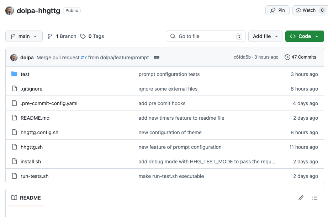Open the README outline list icon
The height and width of the screenshot is (217, 328).
(314, 198)
